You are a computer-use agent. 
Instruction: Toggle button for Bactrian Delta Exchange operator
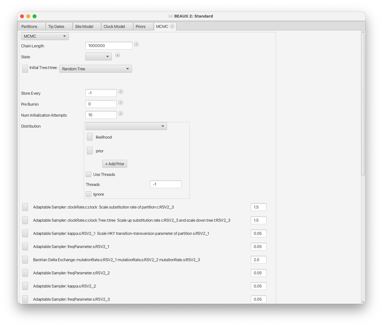pyautogui.click(x=25, y=260)
